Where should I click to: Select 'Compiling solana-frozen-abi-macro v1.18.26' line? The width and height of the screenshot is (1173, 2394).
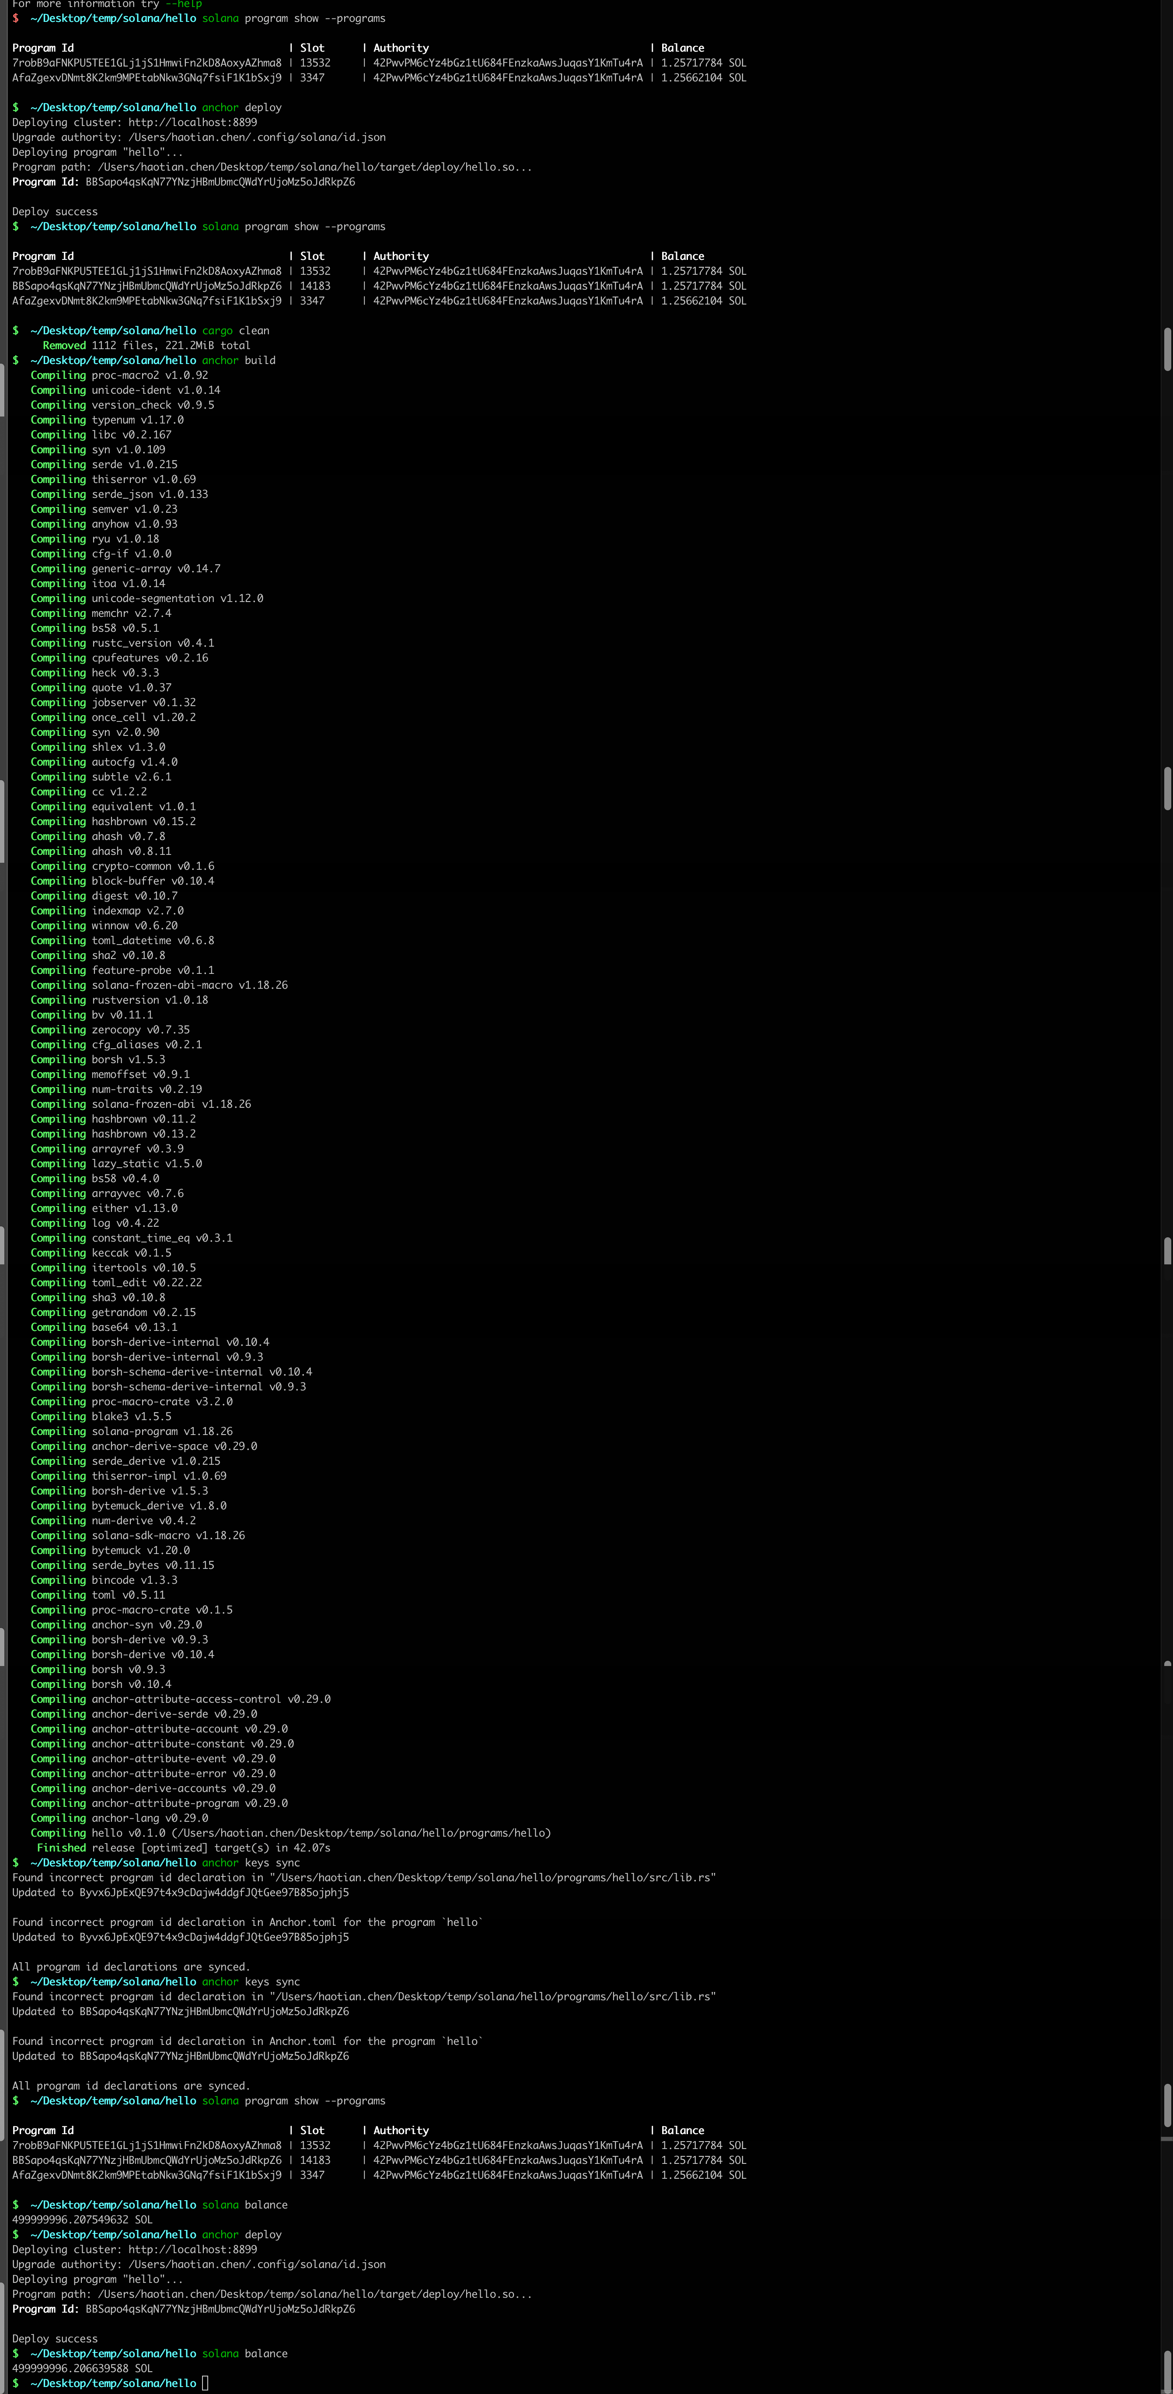pos(159,985)
